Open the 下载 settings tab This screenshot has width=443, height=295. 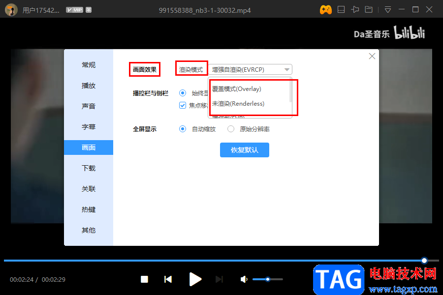(89, 168)
